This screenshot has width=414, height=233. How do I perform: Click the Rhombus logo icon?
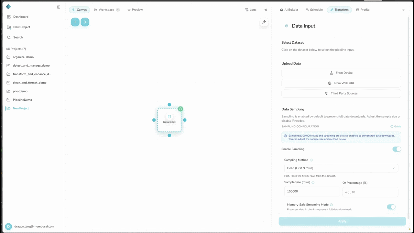pyautogui.click(x=8, y=7)
